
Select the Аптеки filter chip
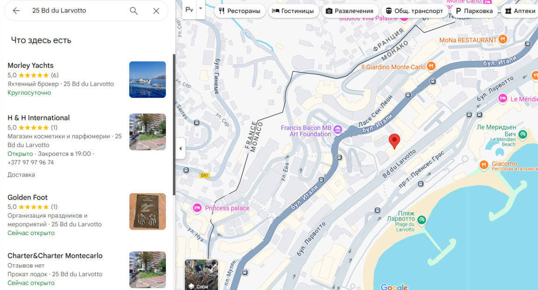[x=520, y=11]
